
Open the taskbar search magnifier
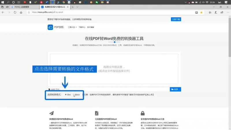(8, 2)
